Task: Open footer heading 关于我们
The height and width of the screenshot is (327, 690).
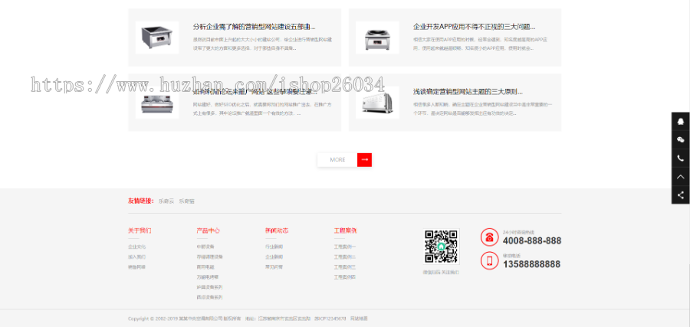Action: (140, 231)
